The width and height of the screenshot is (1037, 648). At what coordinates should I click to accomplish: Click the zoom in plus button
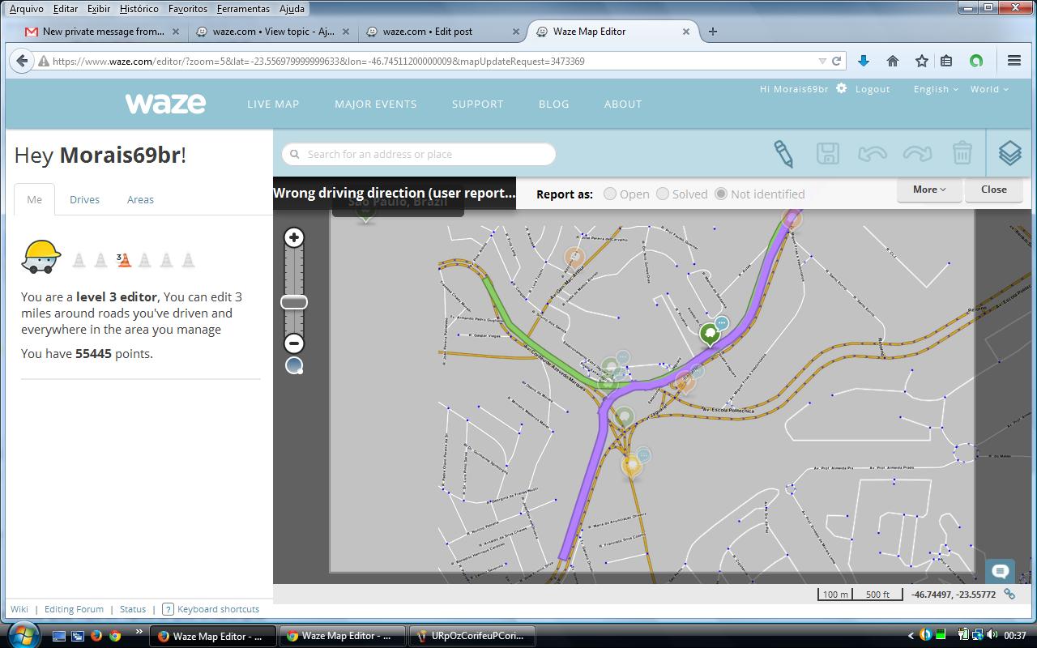click(294, 237)
